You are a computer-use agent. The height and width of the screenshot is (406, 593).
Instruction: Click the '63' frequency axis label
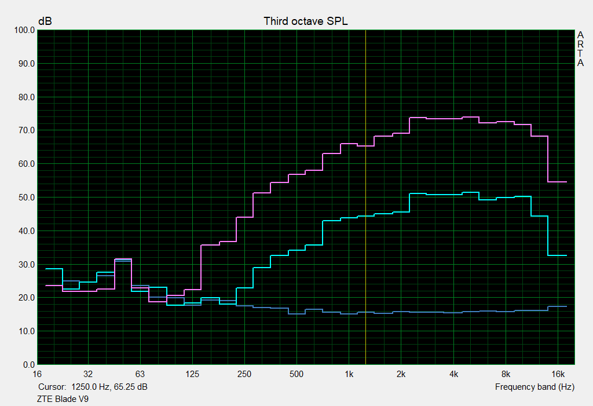click(140, 374)
